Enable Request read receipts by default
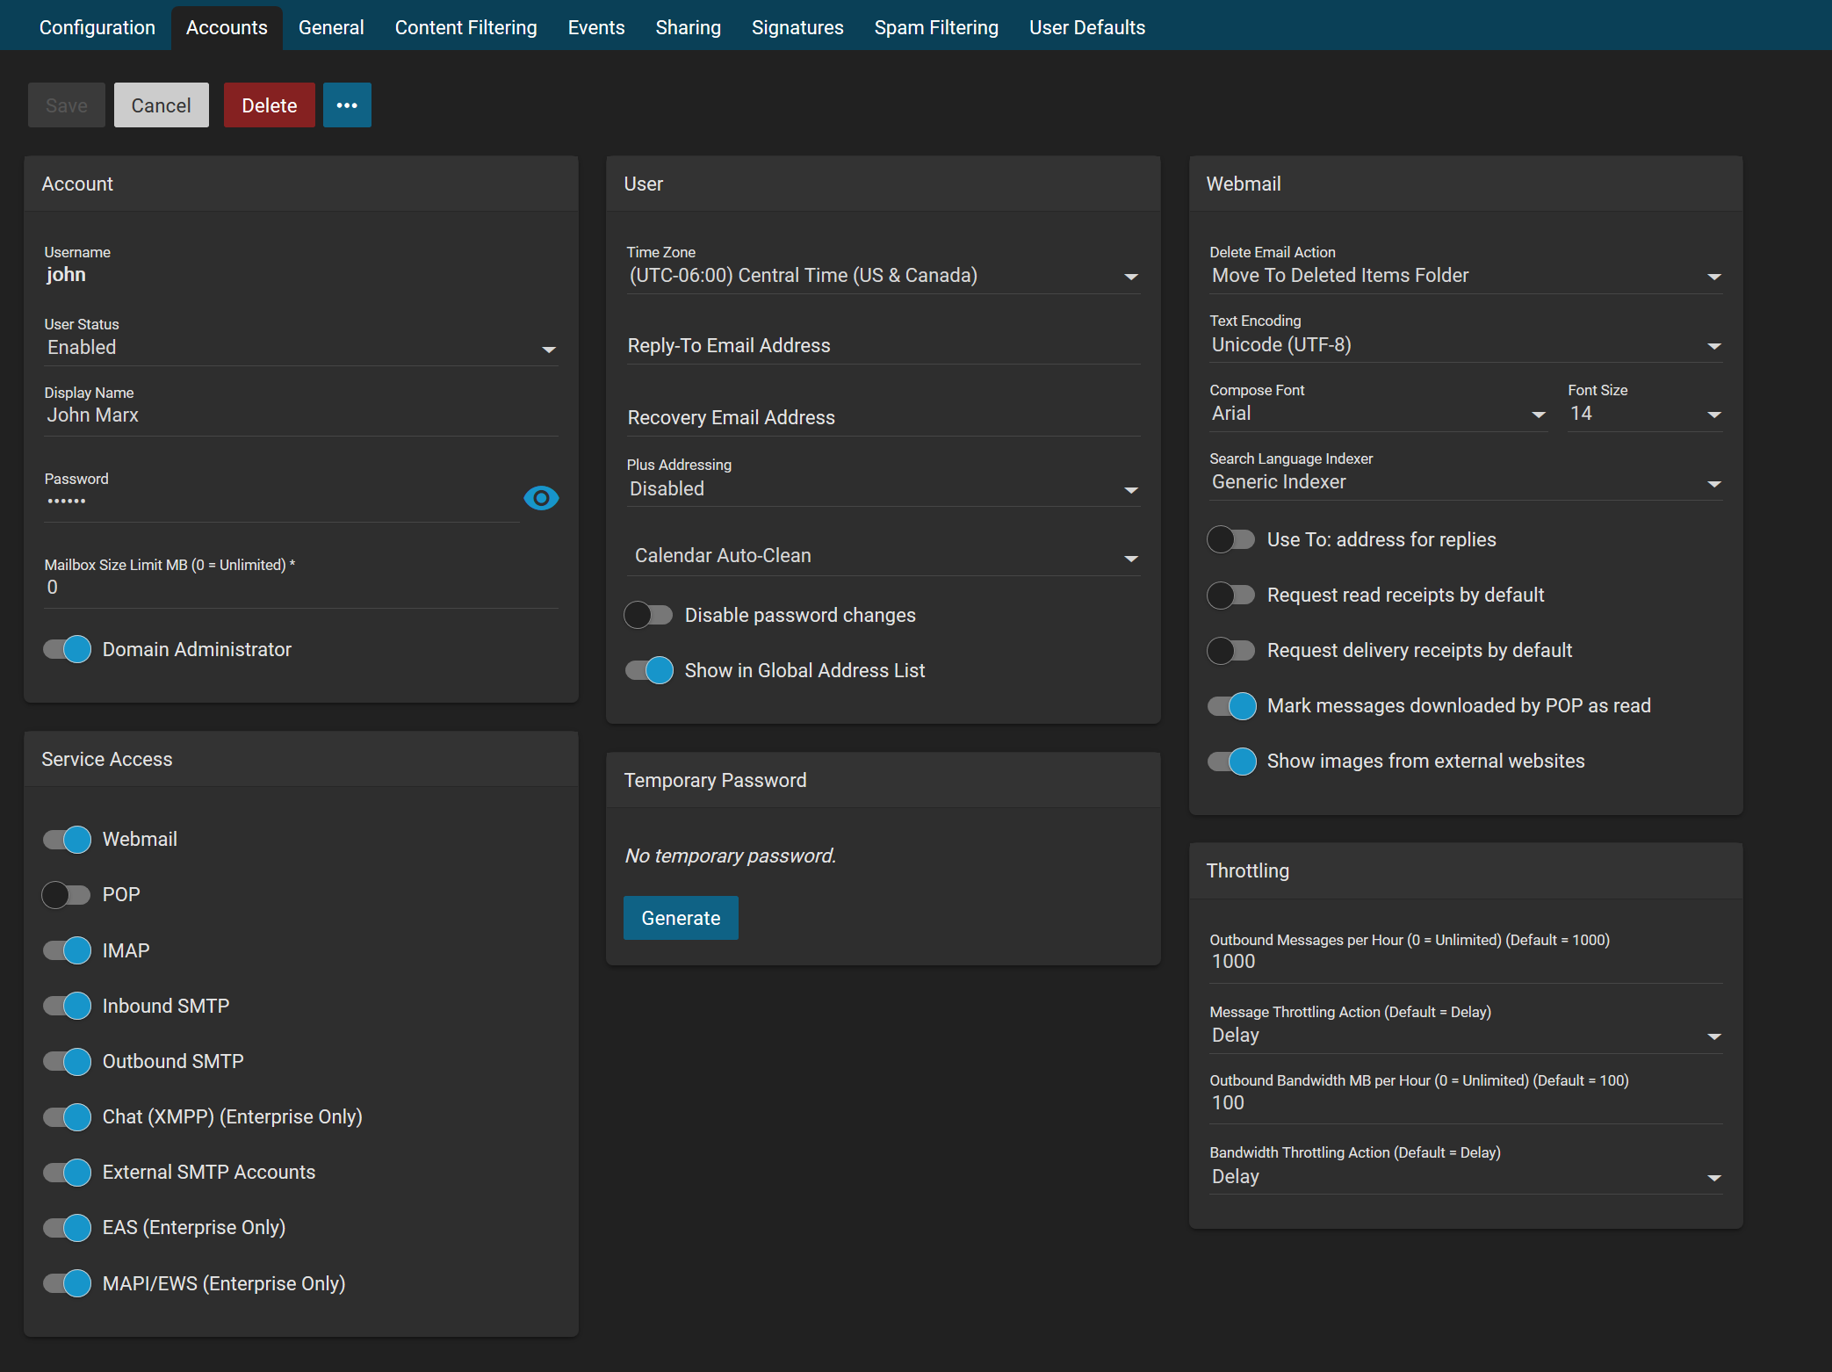Viewport: 1832px width, 1372px height. (x=1232, y=596)
